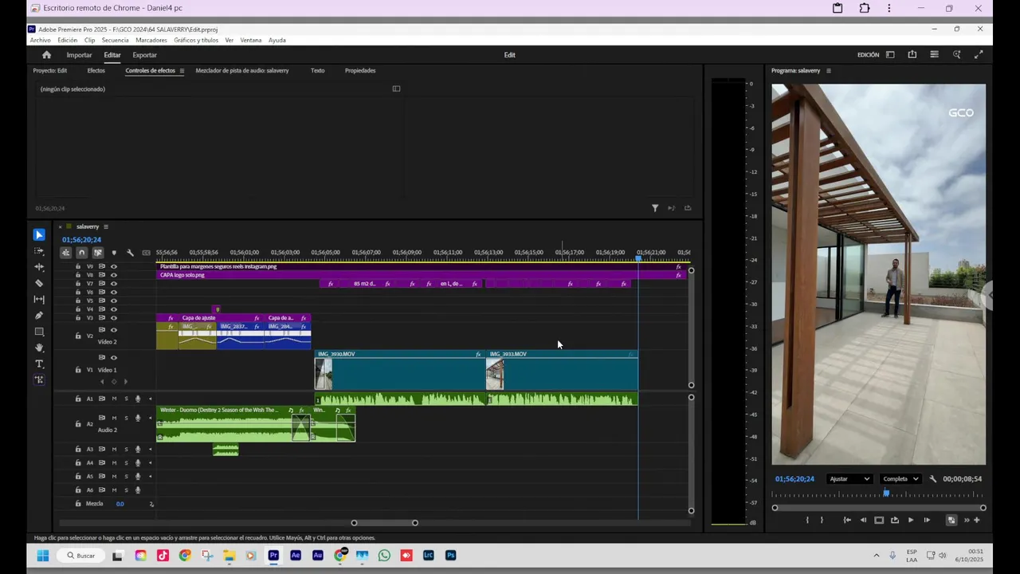The width and height of the screenshot is (1020, 574).
Task: Open workspaces menu icon next to EDICIÓN
Action: [x=890, y=55]
